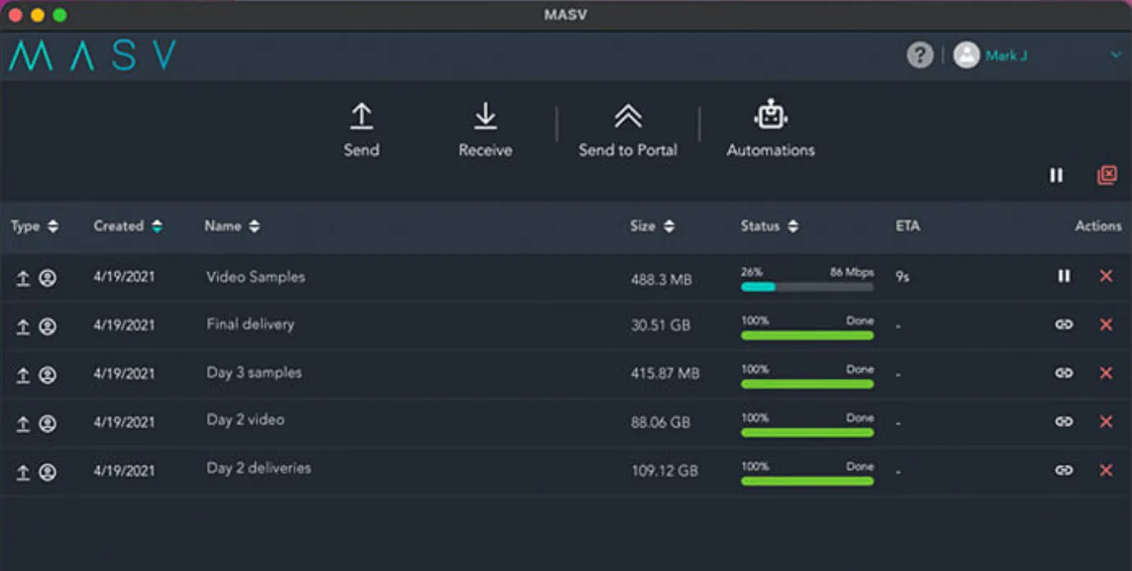Remove the Day 2 video transfer
The width and height of the screenshot is (1132, 571).
[x=1106, y=422]
